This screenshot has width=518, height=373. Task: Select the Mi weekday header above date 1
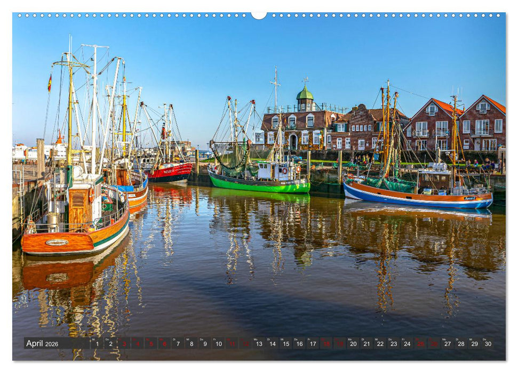tap(94, 339)
